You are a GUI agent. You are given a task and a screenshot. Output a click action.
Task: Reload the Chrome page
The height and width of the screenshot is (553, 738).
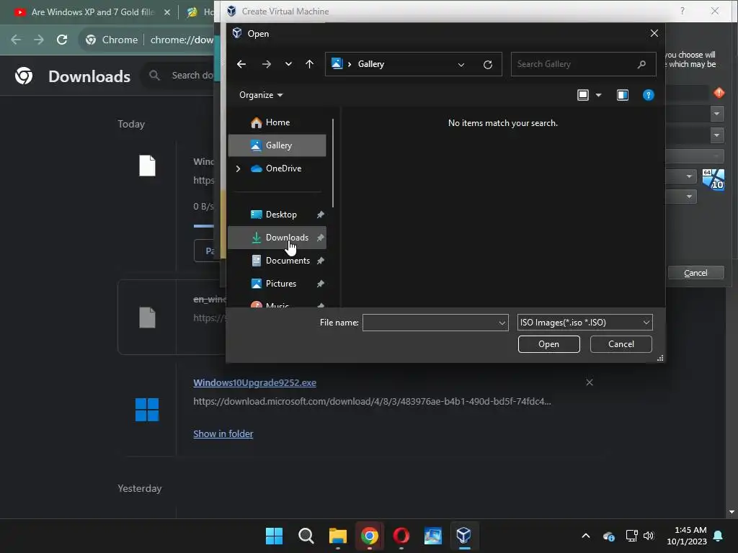pyautogui.click(x=62, y=40)
